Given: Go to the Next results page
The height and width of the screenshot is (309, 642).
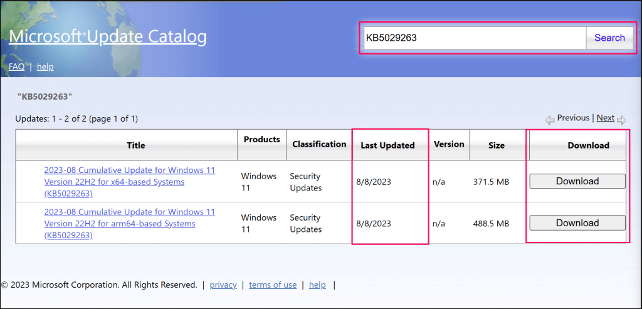Looking at the screenshot, I should 605,118.
